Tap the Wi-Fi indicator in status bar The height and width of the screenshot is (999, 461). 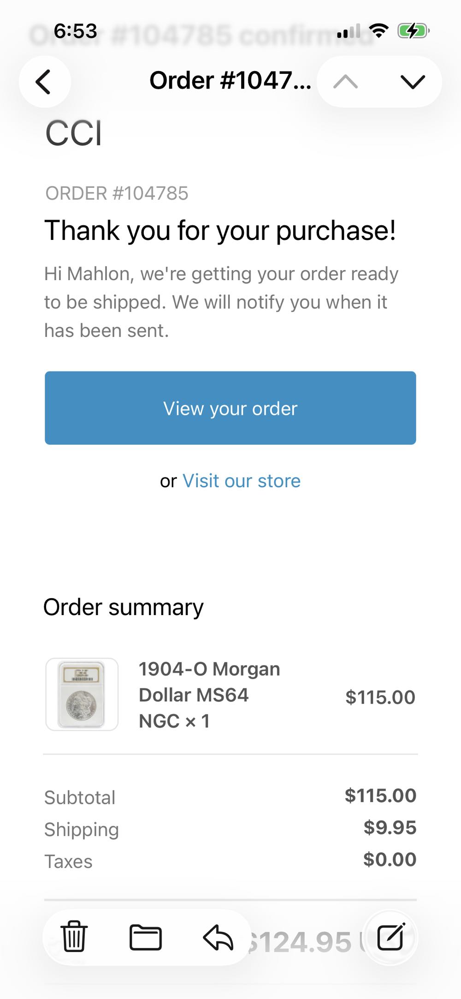tap(378, 30)
